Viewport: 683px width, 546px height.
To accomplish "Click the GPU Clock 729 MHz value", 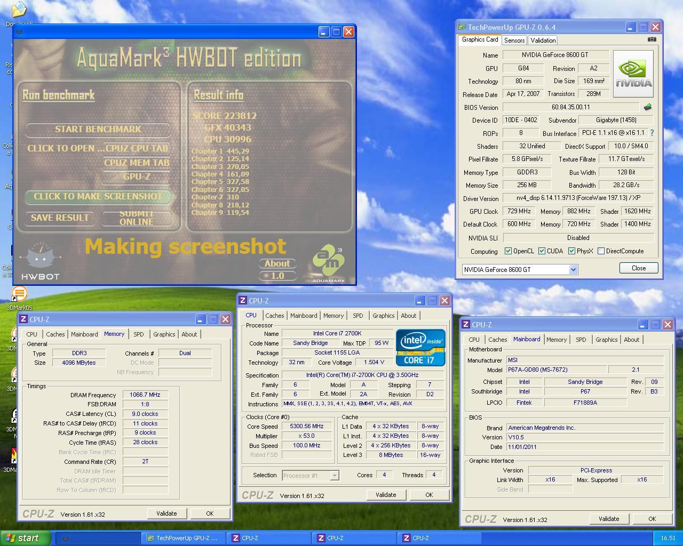I will click(519, 211).
